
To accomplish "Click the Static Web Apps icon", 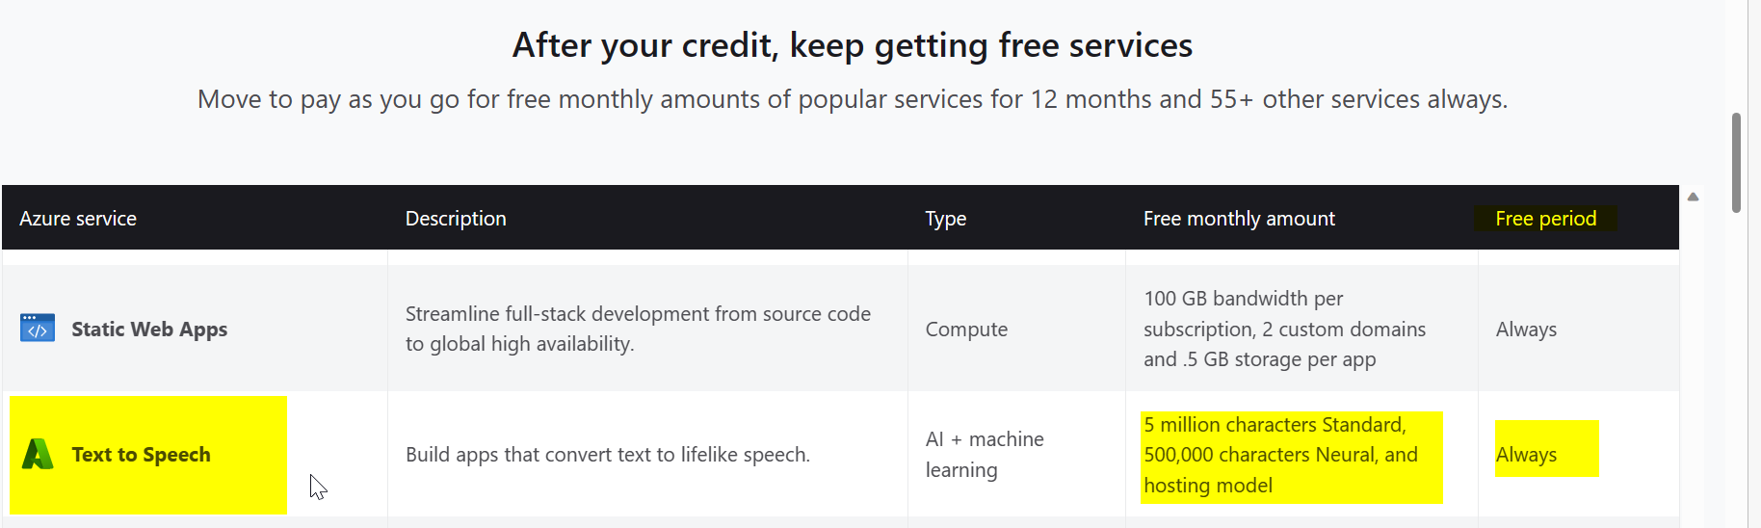I will (x=38, y=329).
